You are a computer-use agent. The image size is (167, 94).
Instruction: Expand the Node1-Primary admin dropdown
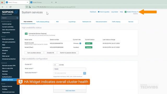pos(132,12)
